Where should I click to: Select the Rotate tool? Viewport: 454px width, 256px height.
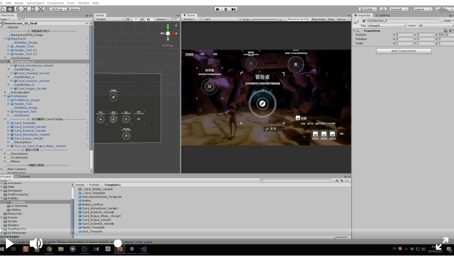coord(18,9)
